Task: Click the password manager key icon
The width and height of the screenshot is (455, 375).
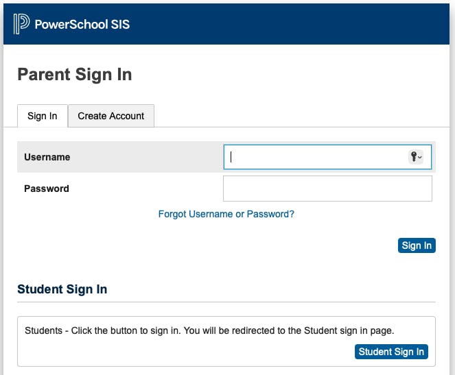Action: [x=414, y=157]
